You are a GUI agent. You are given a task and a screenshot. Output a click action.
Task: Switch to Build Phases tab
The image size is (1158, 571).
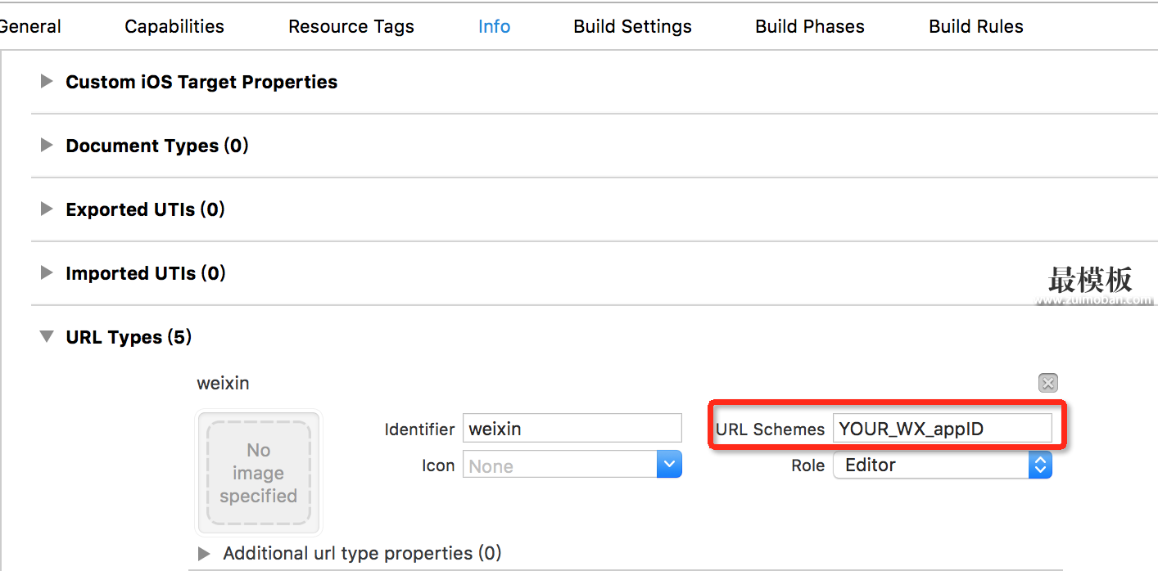pyautogui.click(x=810, y=26)
